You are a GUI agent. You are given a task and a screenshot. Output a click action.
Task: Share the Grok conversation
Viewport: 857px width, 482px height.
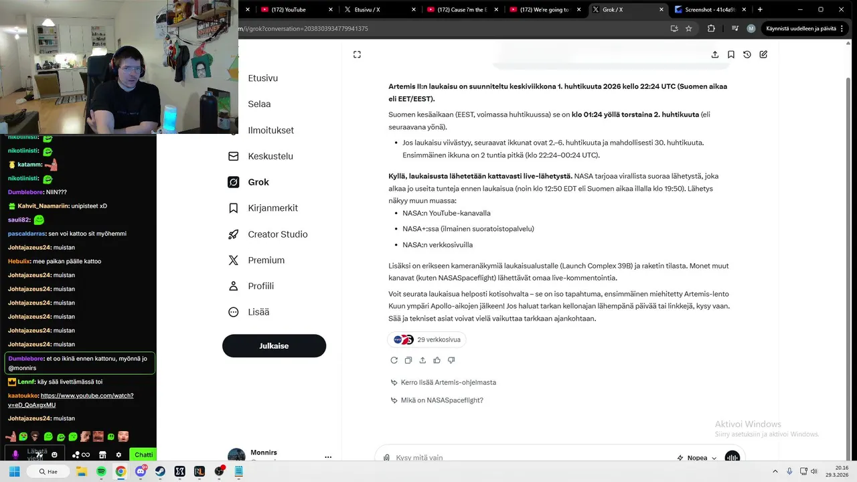point(715,55)
